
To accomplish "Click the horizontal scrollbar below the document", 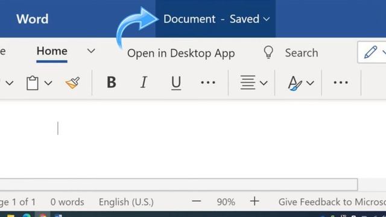I will (x=179, y=184).
